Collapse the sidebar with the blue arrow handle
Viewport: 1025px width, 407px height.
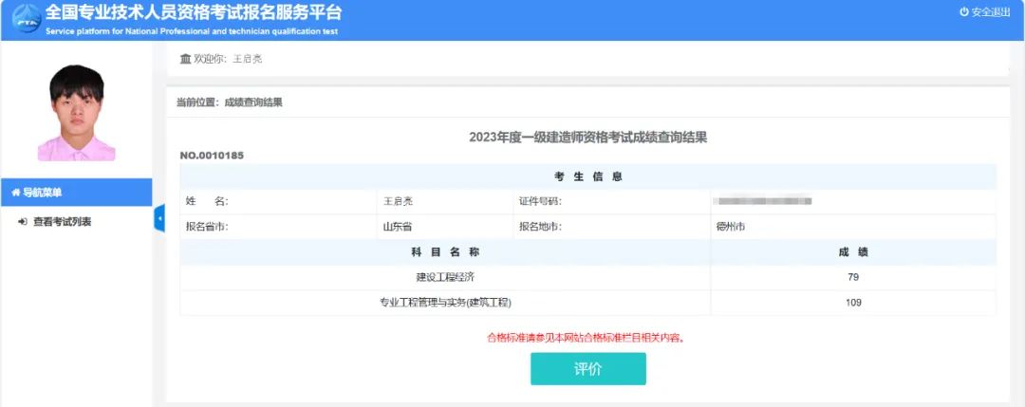coord(159,219)
